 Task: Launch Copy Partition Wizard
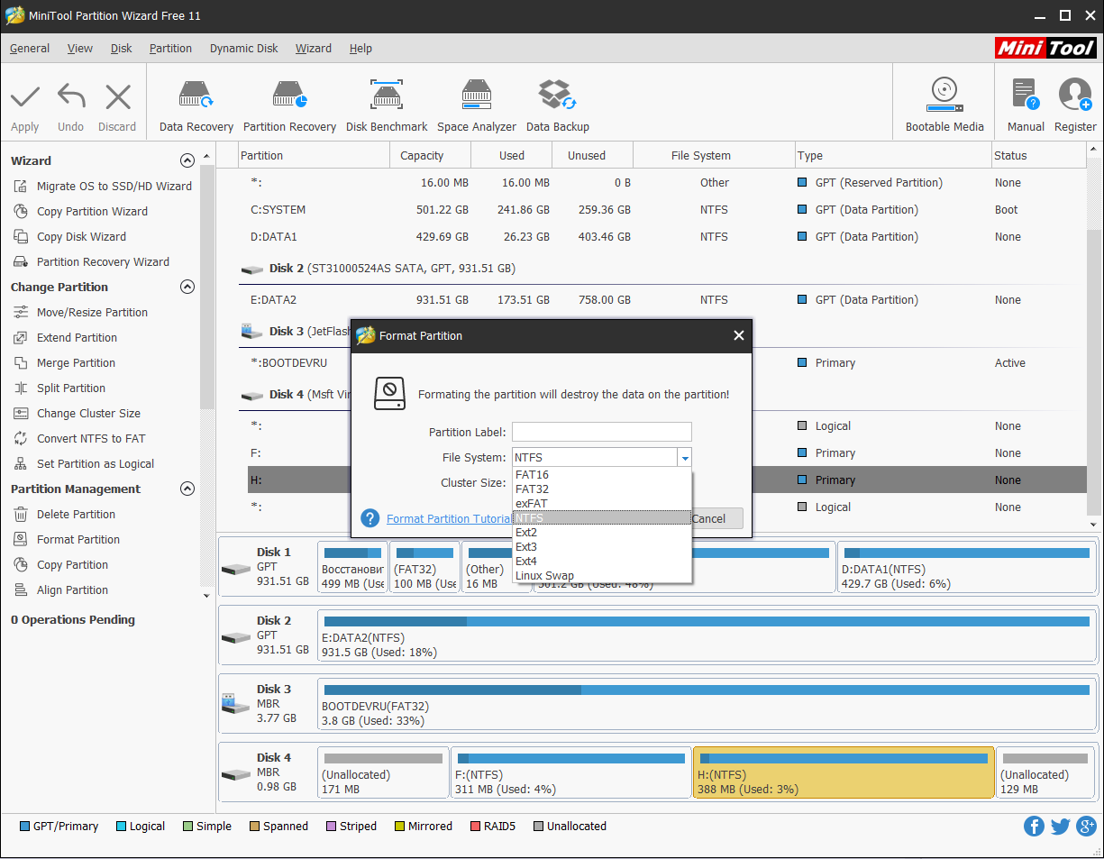coord(92,212)
